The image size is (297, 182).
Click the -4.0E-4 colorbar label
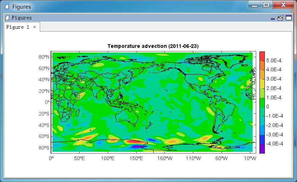(275, 144)
